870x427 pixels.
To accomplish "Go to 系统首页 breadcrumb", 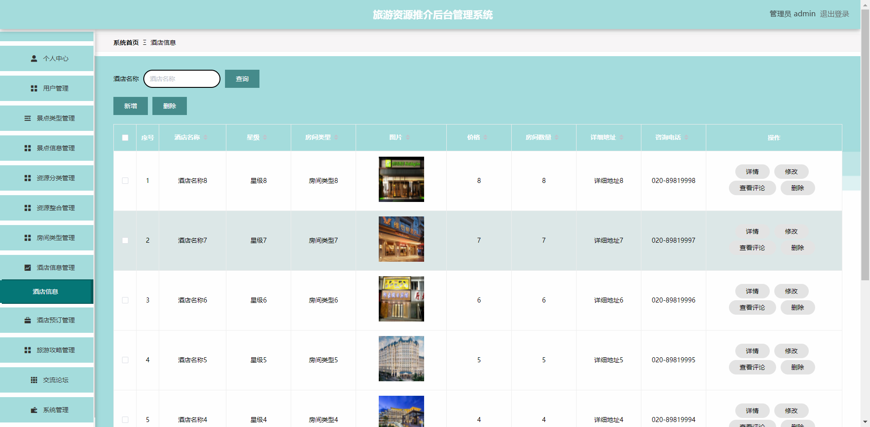I will (126, 43).
